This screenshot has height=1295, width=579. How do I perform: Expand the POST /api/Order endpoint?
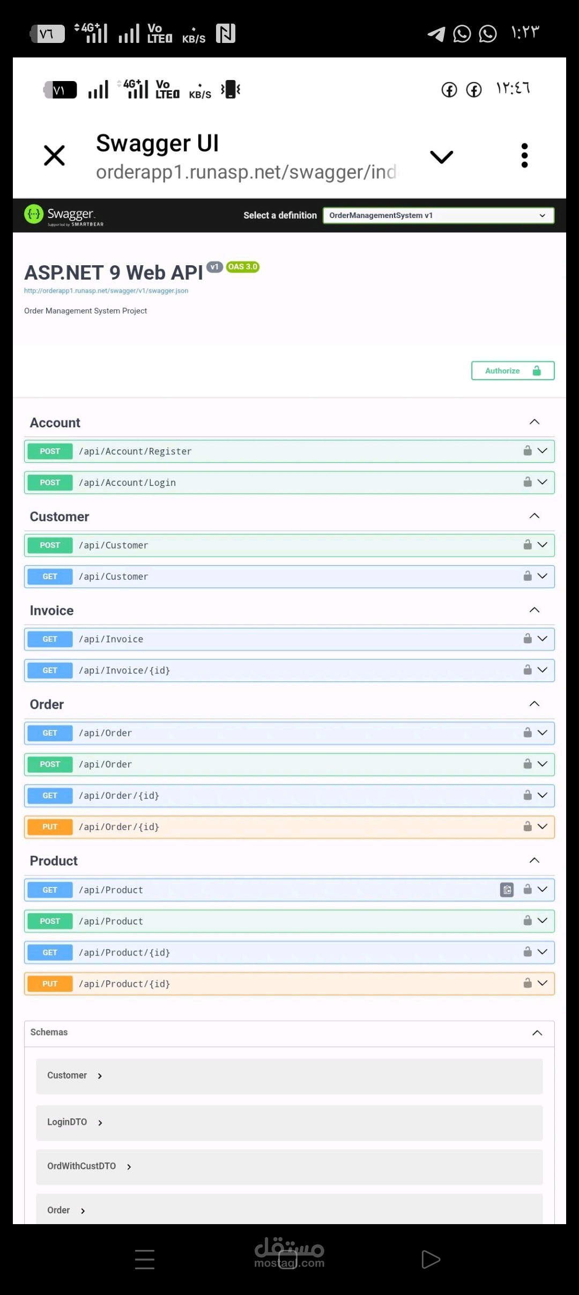(x=543, y=764)
